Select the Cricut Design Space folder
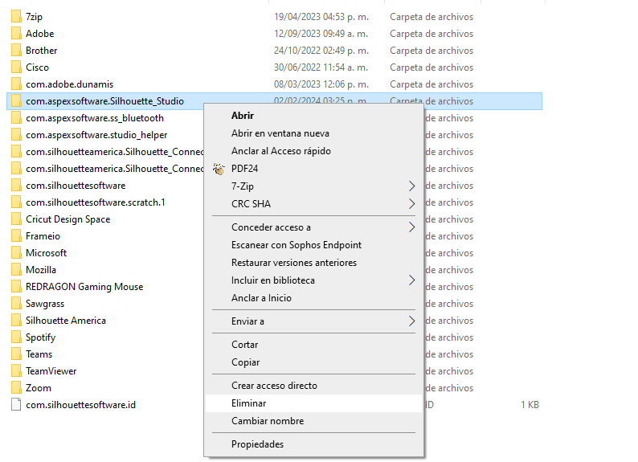Screen dimensions: 638x462 [67, 219]
